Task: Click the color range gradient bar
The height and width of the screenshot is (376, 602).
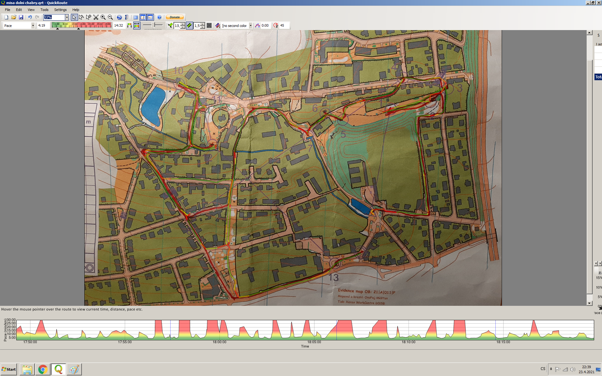Action: [x=82, y=25]
